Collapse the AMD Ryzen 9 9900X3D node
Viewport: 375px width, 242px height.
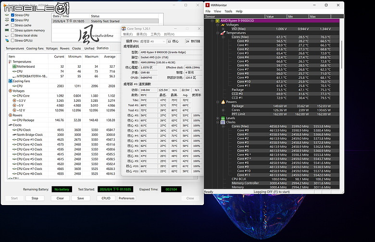point(212,21)
